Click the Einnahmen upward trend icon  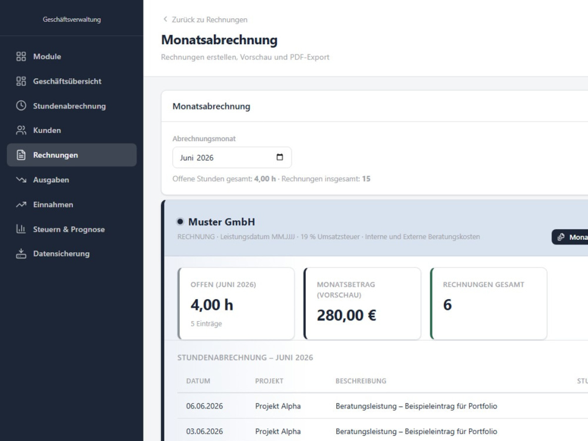pyautogui.click(x=21, y=205)
